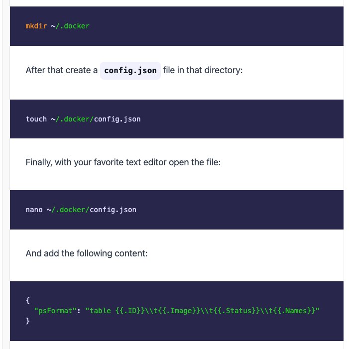
Task: Click the "psFormat" key in JSON block
Action: [53, 311]
